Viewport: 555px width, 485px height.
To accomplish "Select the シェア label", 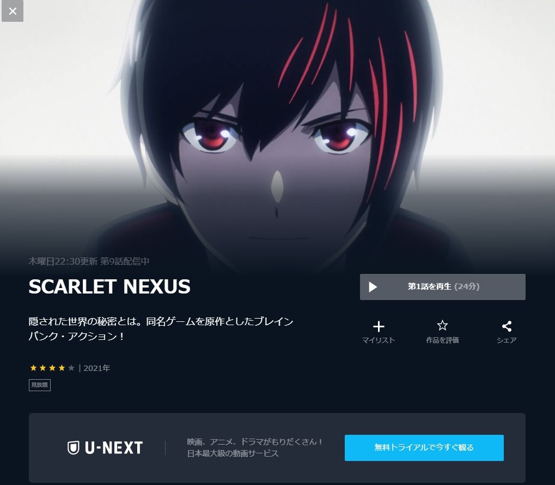I will pos(507,340).
